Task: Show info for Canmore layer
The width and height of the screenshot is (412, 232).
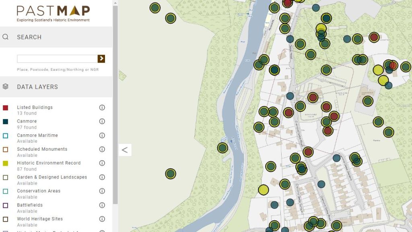Action: 102,121
